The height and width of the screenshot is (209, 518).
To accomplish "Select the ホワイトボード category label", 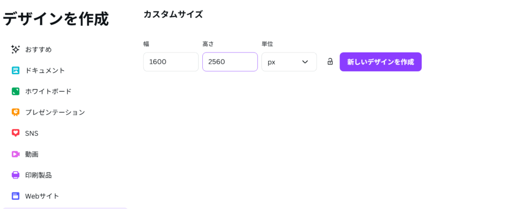I will point(48,91).
